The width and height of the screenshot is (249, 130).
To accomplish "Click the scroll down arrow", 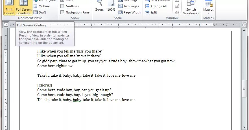I will pyautogui.click(x=244, y=127).
